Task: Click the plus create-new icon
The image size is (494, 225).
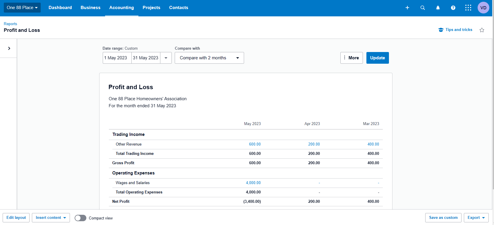Action: [407, 8]
